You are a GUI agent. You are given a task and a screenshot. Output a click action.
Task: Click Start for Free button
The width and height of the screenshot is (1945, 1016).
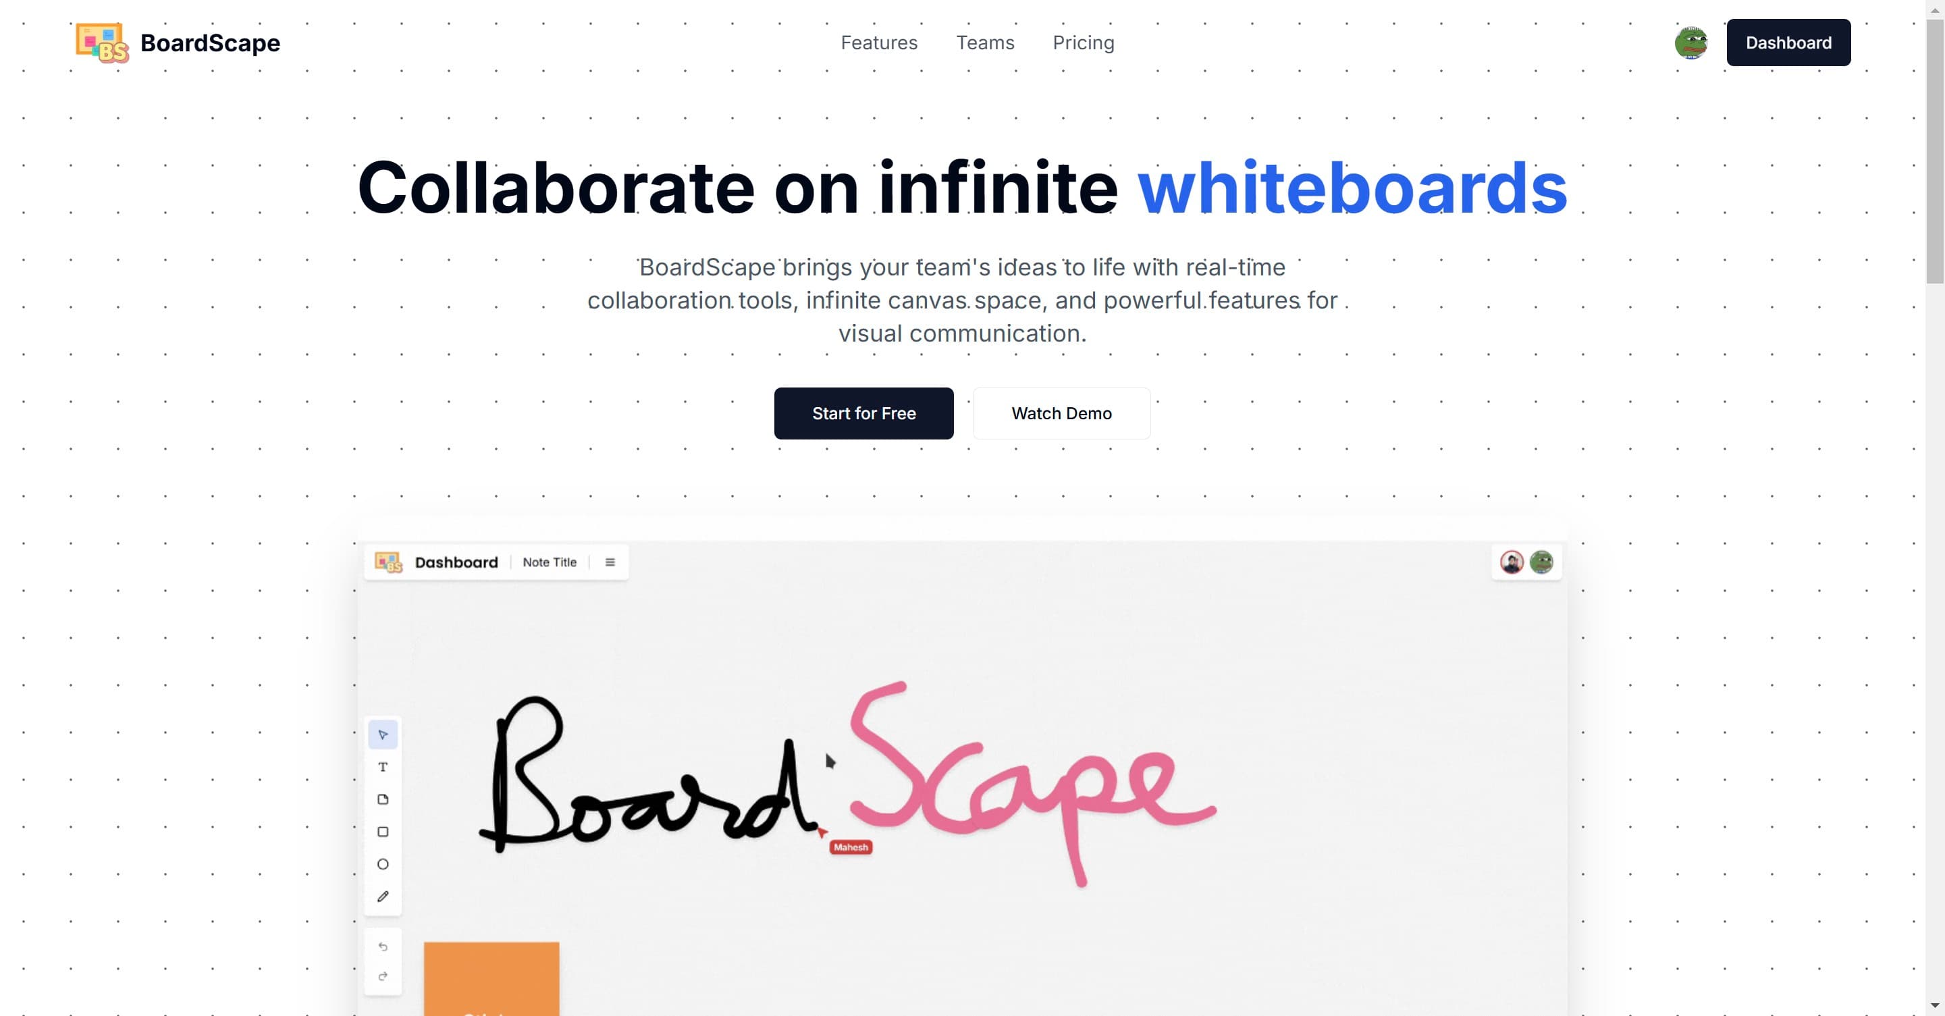tap(864, 413)
